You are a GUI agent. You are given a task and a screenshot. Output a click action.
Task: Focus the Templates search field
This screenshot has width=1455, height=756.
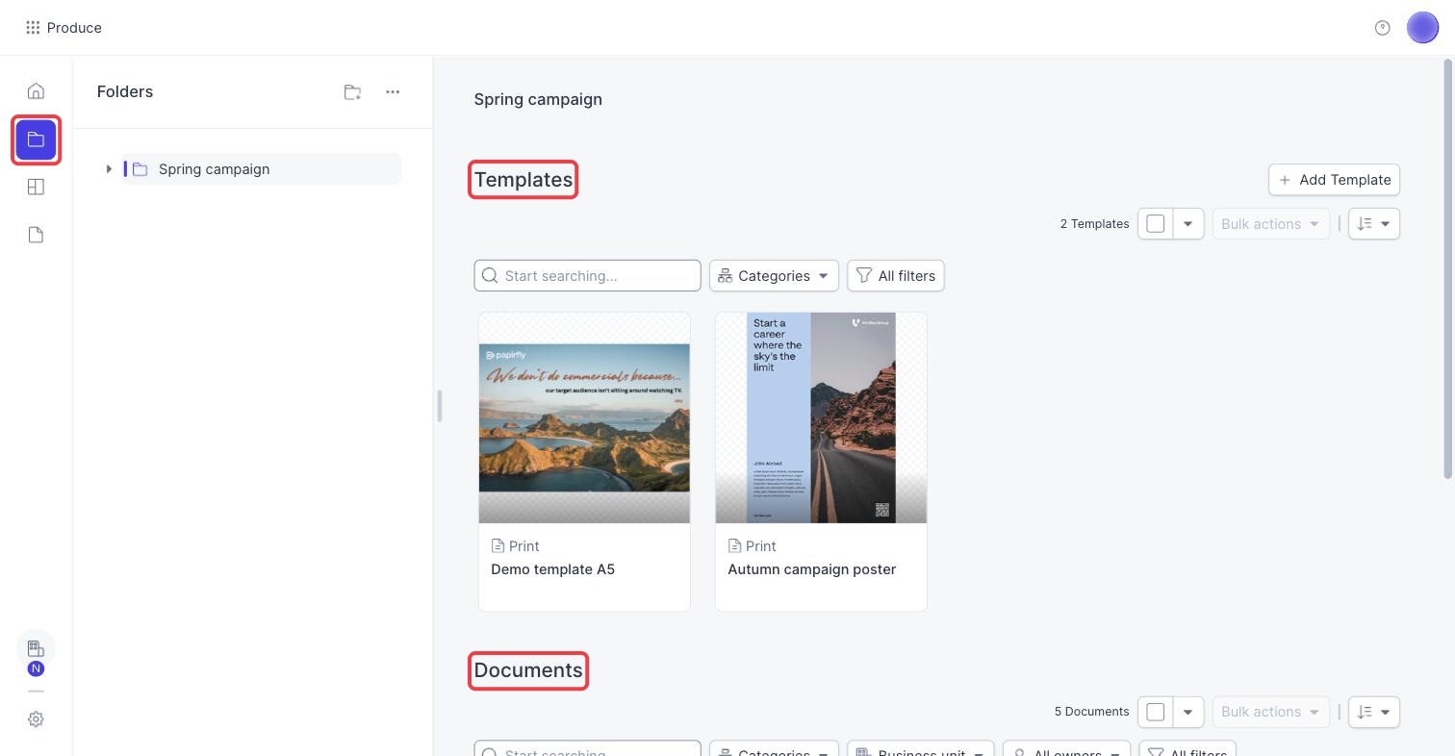coord(587,276)
